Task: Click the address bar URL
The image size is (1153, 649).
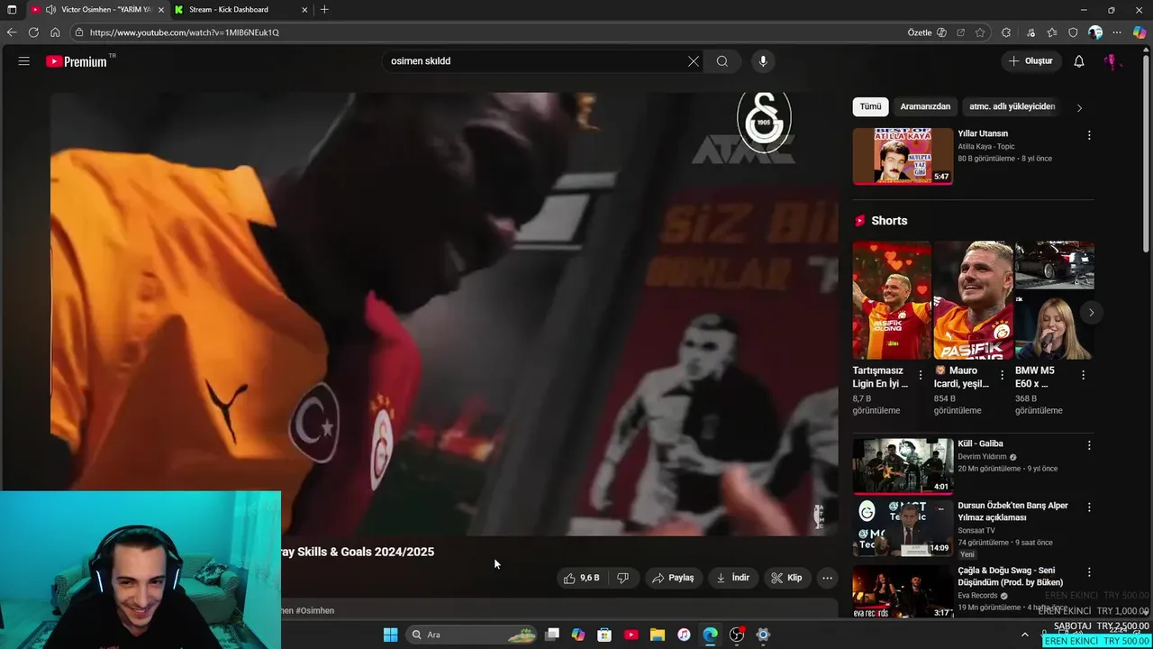Action: tap(184, 32)
